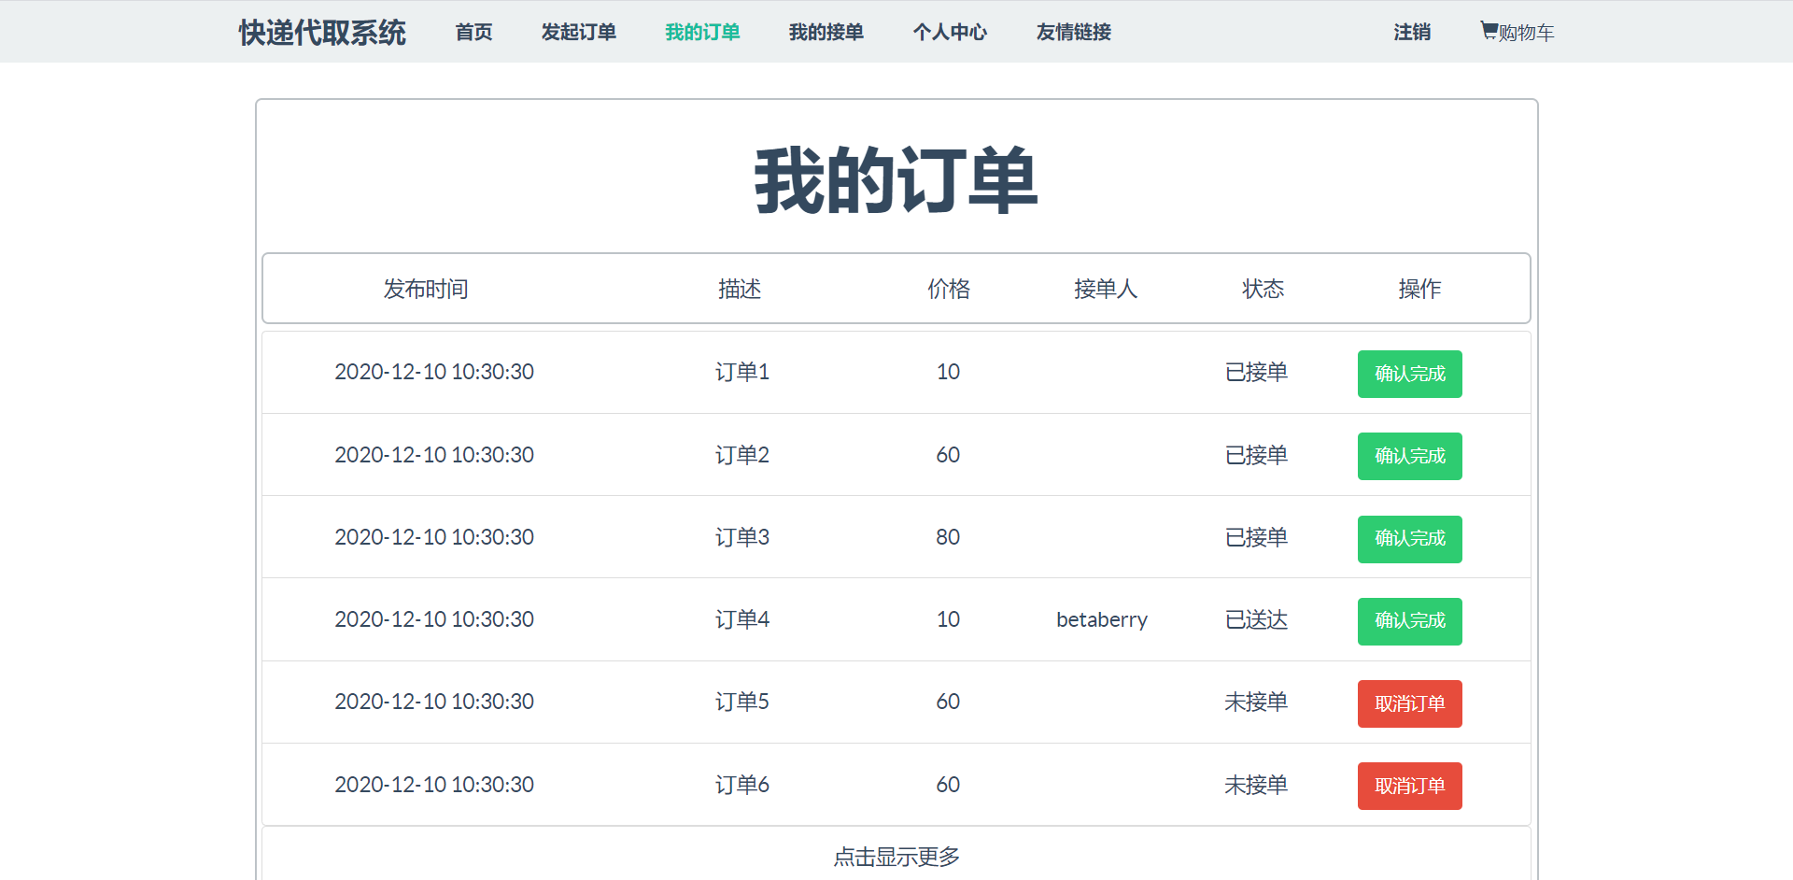Click the publish time of 订单6
This screenshot has width=1793, height=880.
coord(434,785)
